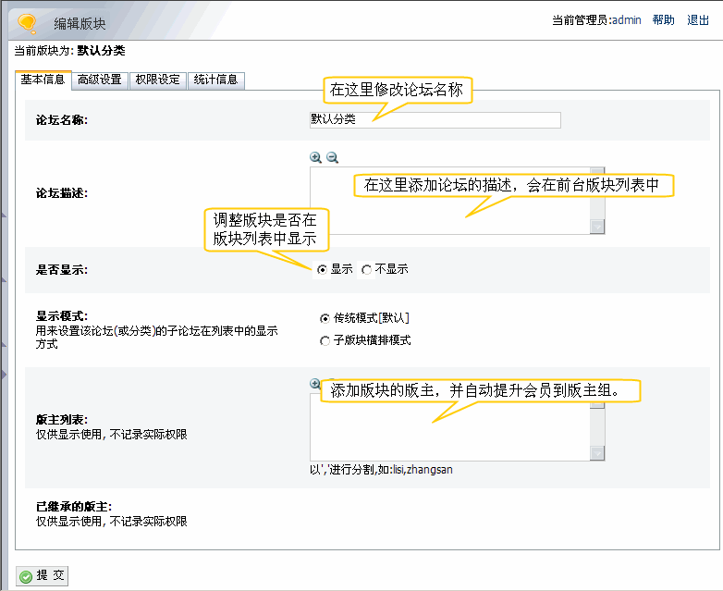The width and height of the screenshot is (723, 591).
Task: Click the zoom-in icon above 版主列表 box
Action: tap(315, 384)
